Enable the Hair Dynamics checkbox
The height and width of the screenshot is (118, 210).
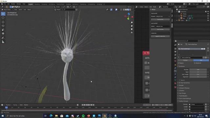[180, 83]
